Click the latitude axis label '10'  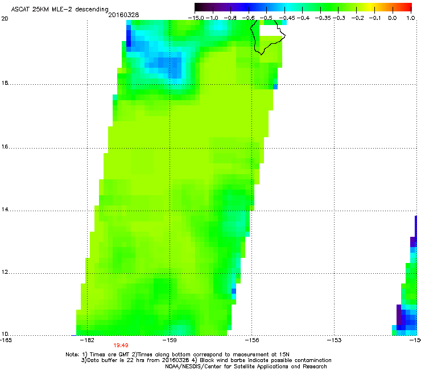click(5, 334)
